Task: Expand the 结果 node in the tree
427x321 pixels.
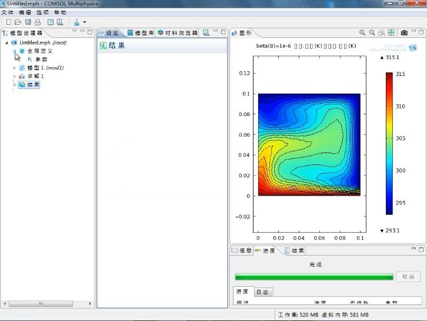Action: tap(15, 85)
